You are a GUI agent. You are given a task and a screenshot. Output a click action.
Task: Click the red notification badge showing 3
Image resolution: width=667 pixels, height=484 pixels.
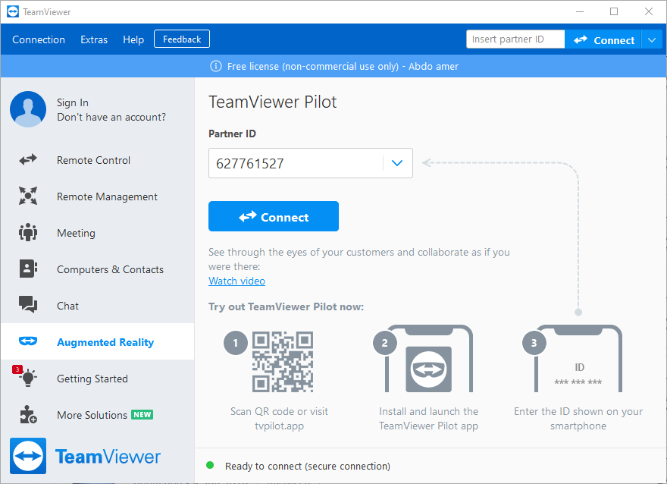click(x=17, y=369)
